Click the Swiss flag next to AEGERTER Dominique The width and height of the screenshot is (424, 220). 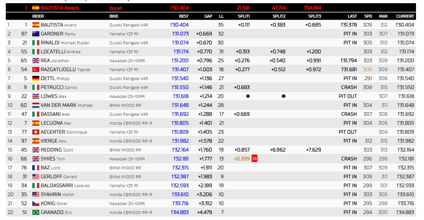coord(35,132)
